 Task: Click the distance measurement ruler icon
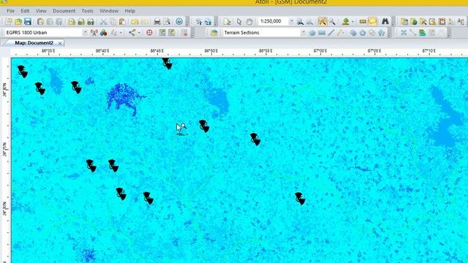pos(363,21)
